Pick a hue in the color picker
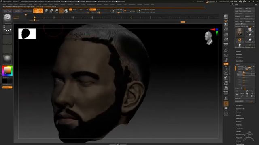259x145 pixels. tap(7, 71)
